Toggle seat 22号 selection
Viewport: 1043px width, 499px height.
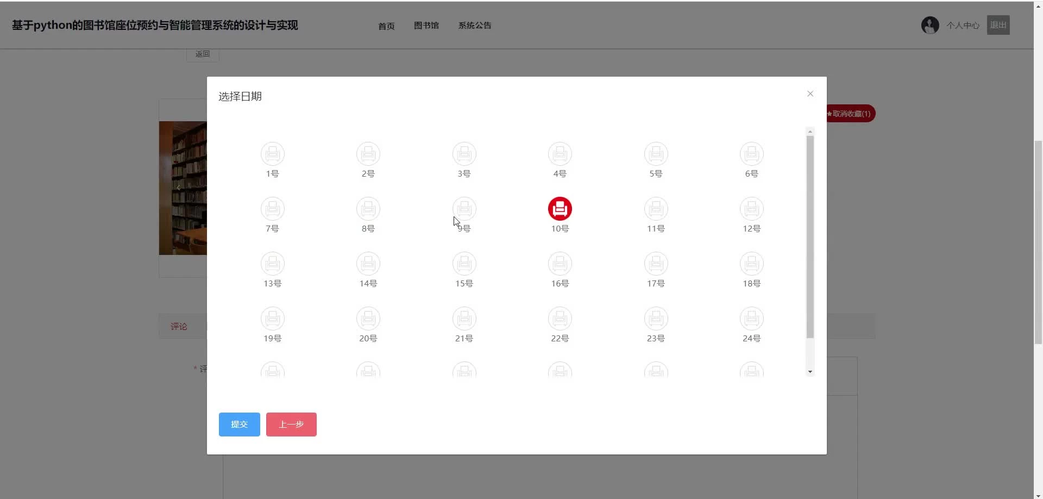pos(560,319)
